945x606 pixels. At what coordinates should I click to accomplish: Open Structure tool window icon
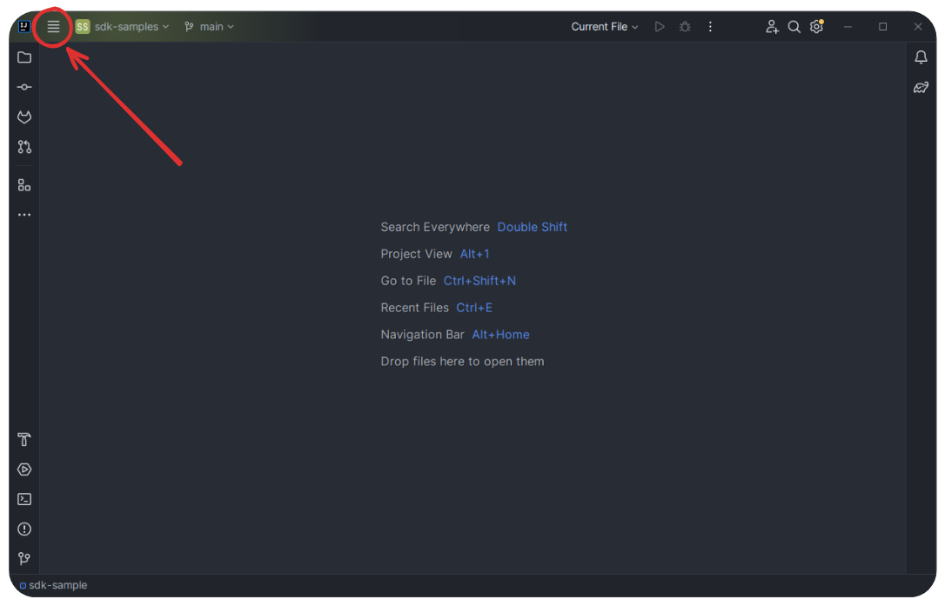point(24,185)
